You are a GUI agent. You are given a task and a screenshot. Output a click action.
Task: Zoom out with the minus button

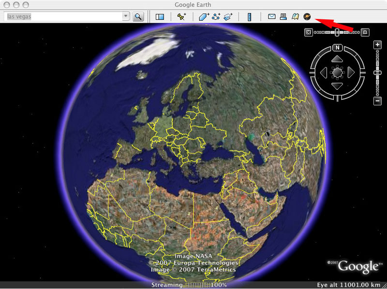[377, 101]
